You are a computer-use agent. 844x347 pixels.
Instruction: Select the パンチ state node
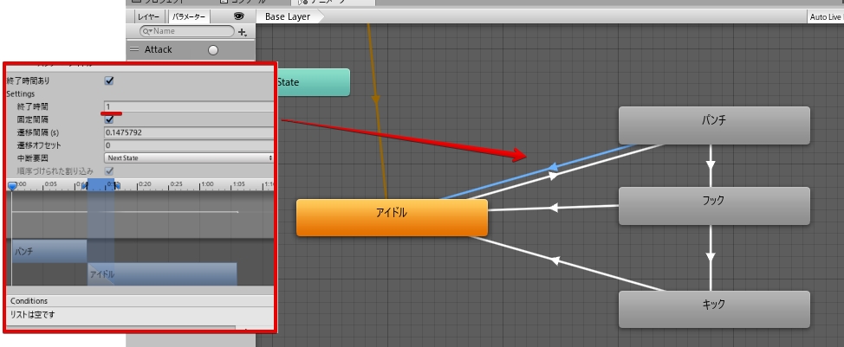click(714, 125)
